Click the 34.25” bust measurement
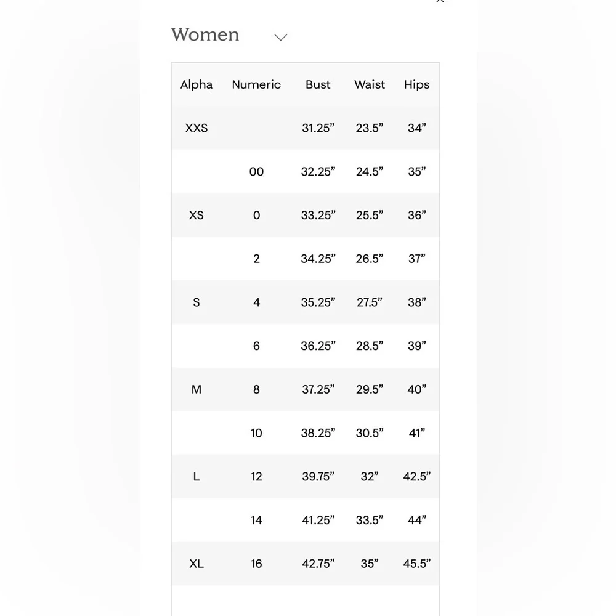Image resolution: width=616 pixels, height=616 pixels. tap(318, 259)
